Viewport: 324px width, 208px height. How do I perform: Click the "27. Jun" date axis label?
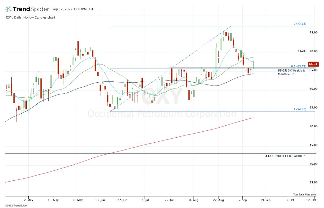pos(122,200)
